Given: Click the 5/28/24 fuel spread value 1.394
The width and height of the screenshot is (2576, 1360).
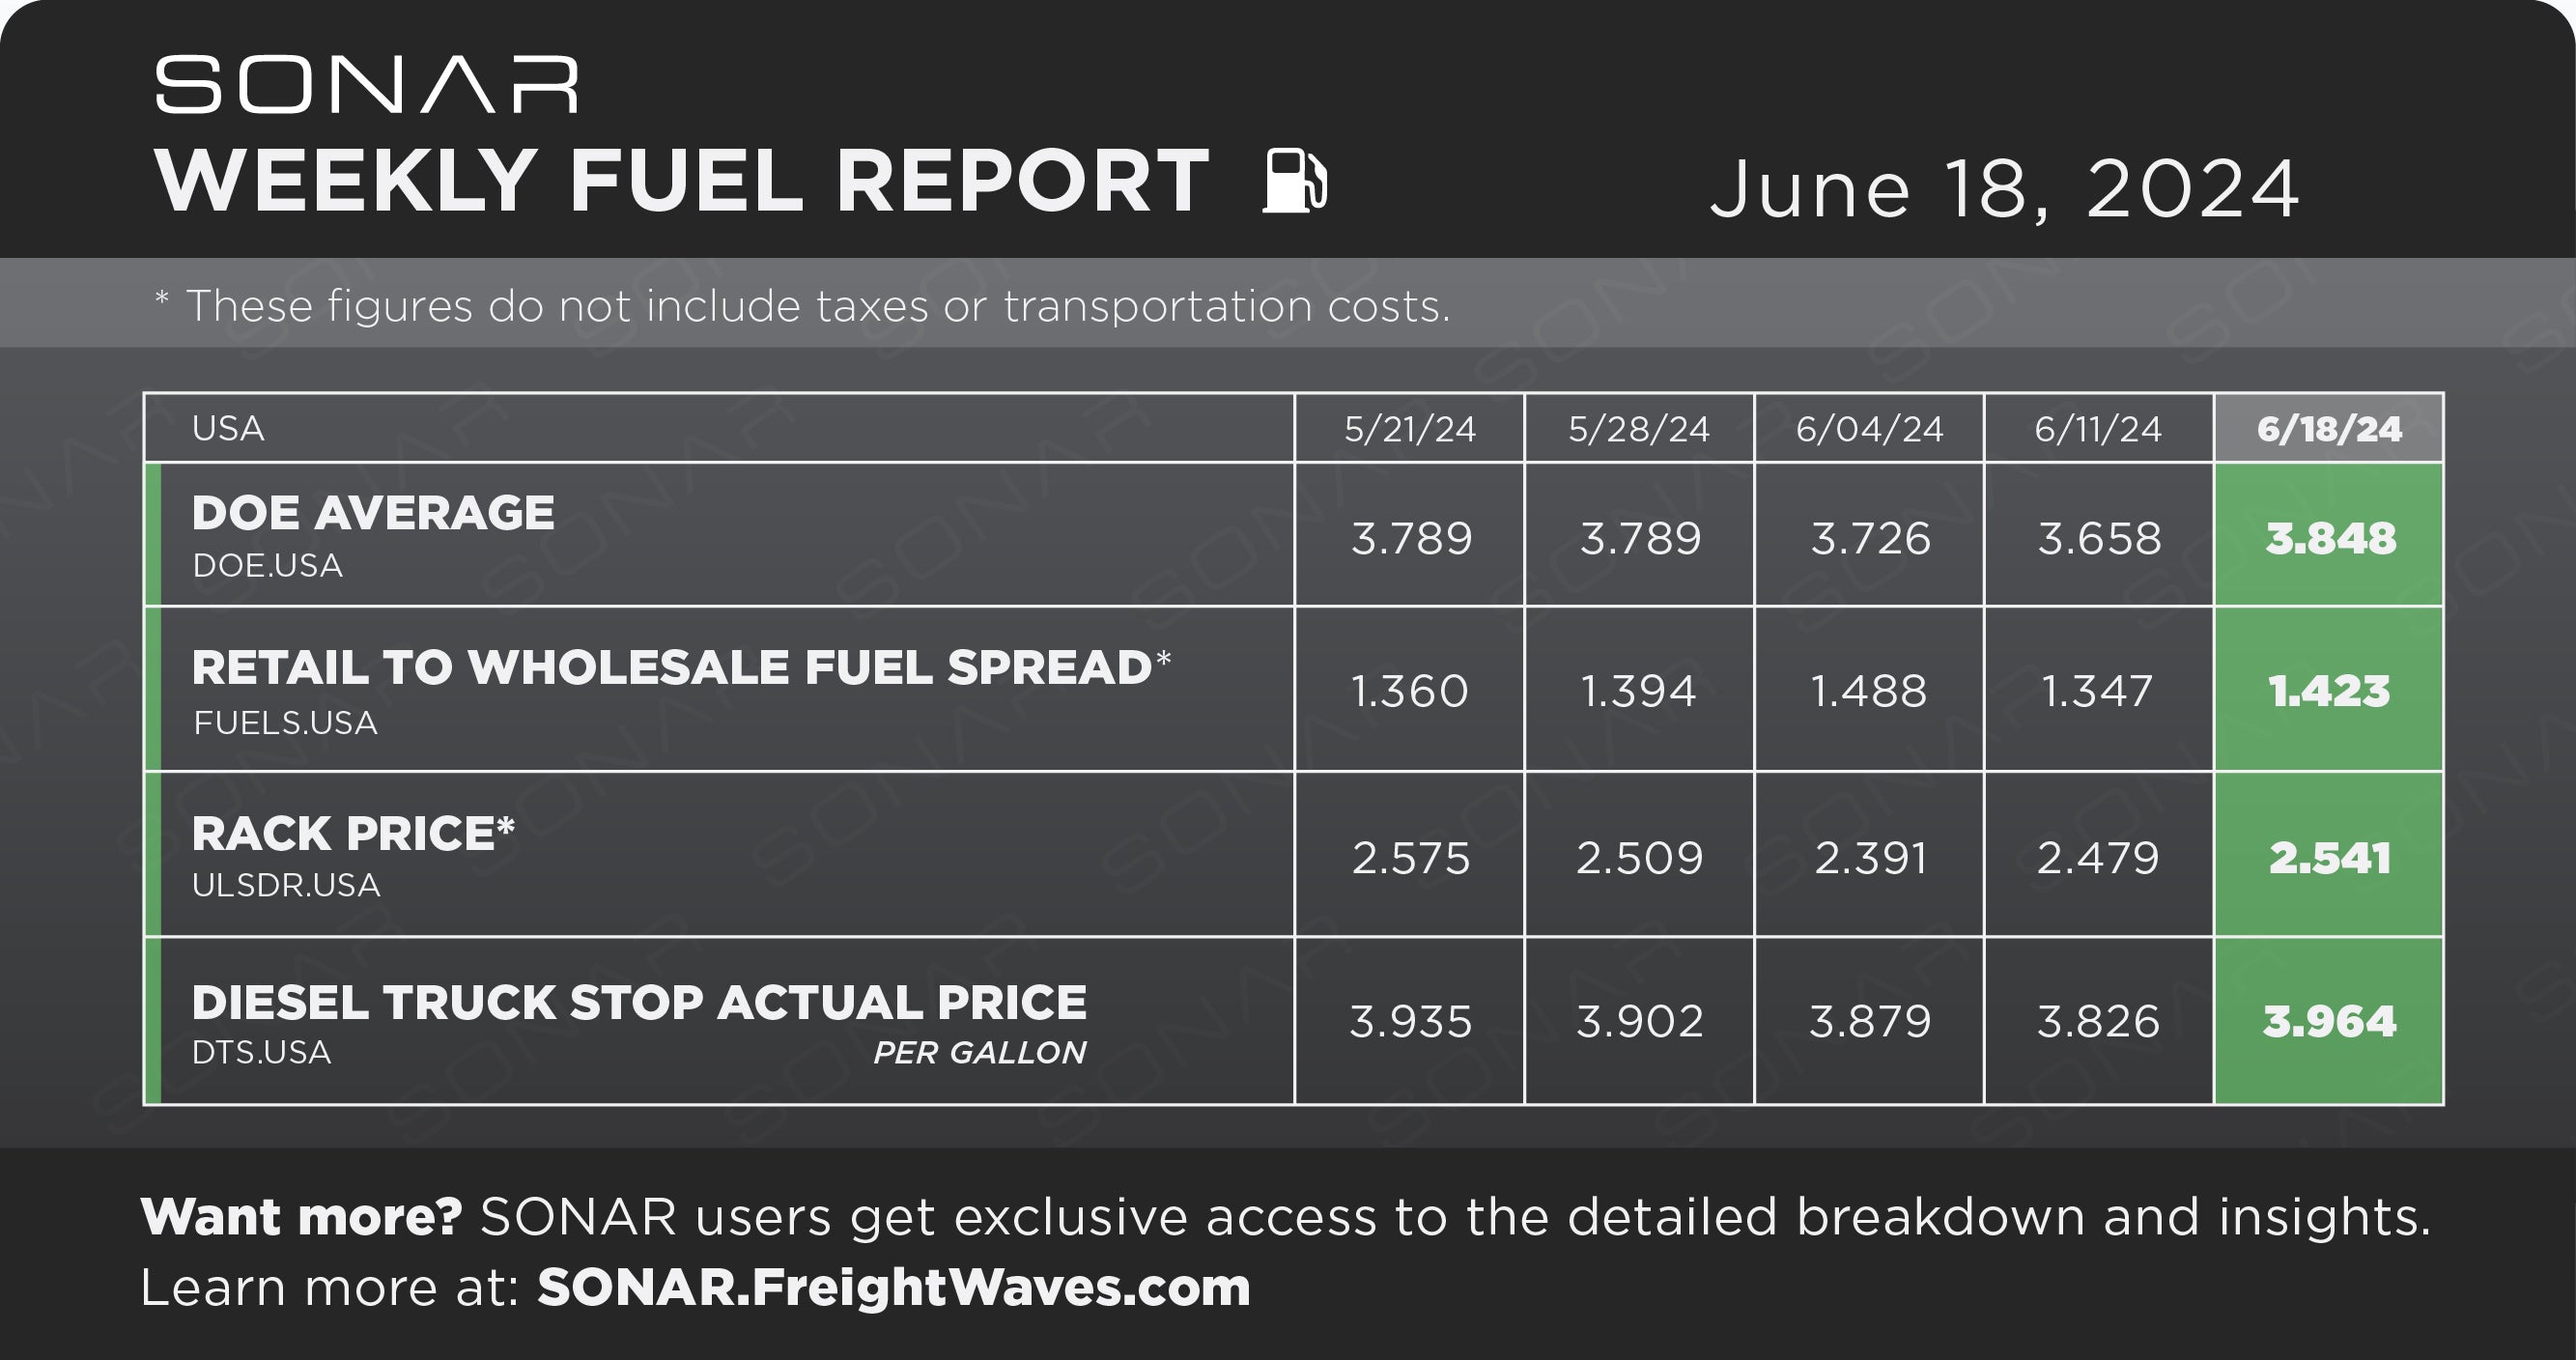Looking at the screenshot, I should [x=1639, y=690].
